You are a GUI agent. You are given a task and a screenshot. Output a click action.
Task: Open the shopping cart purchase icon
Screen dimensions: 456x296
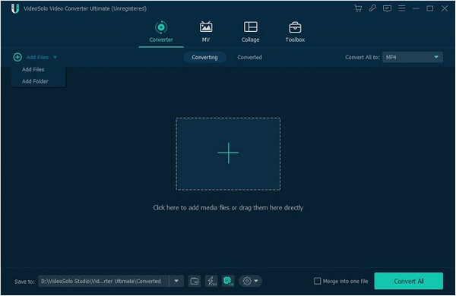tap(358, 8)
